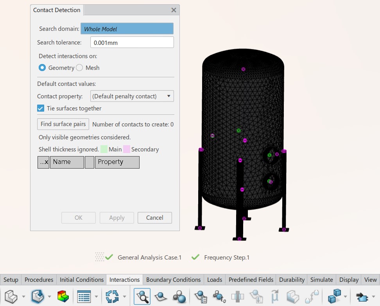
Task: Click the Find surface pairs button
Action: point(63,124)
